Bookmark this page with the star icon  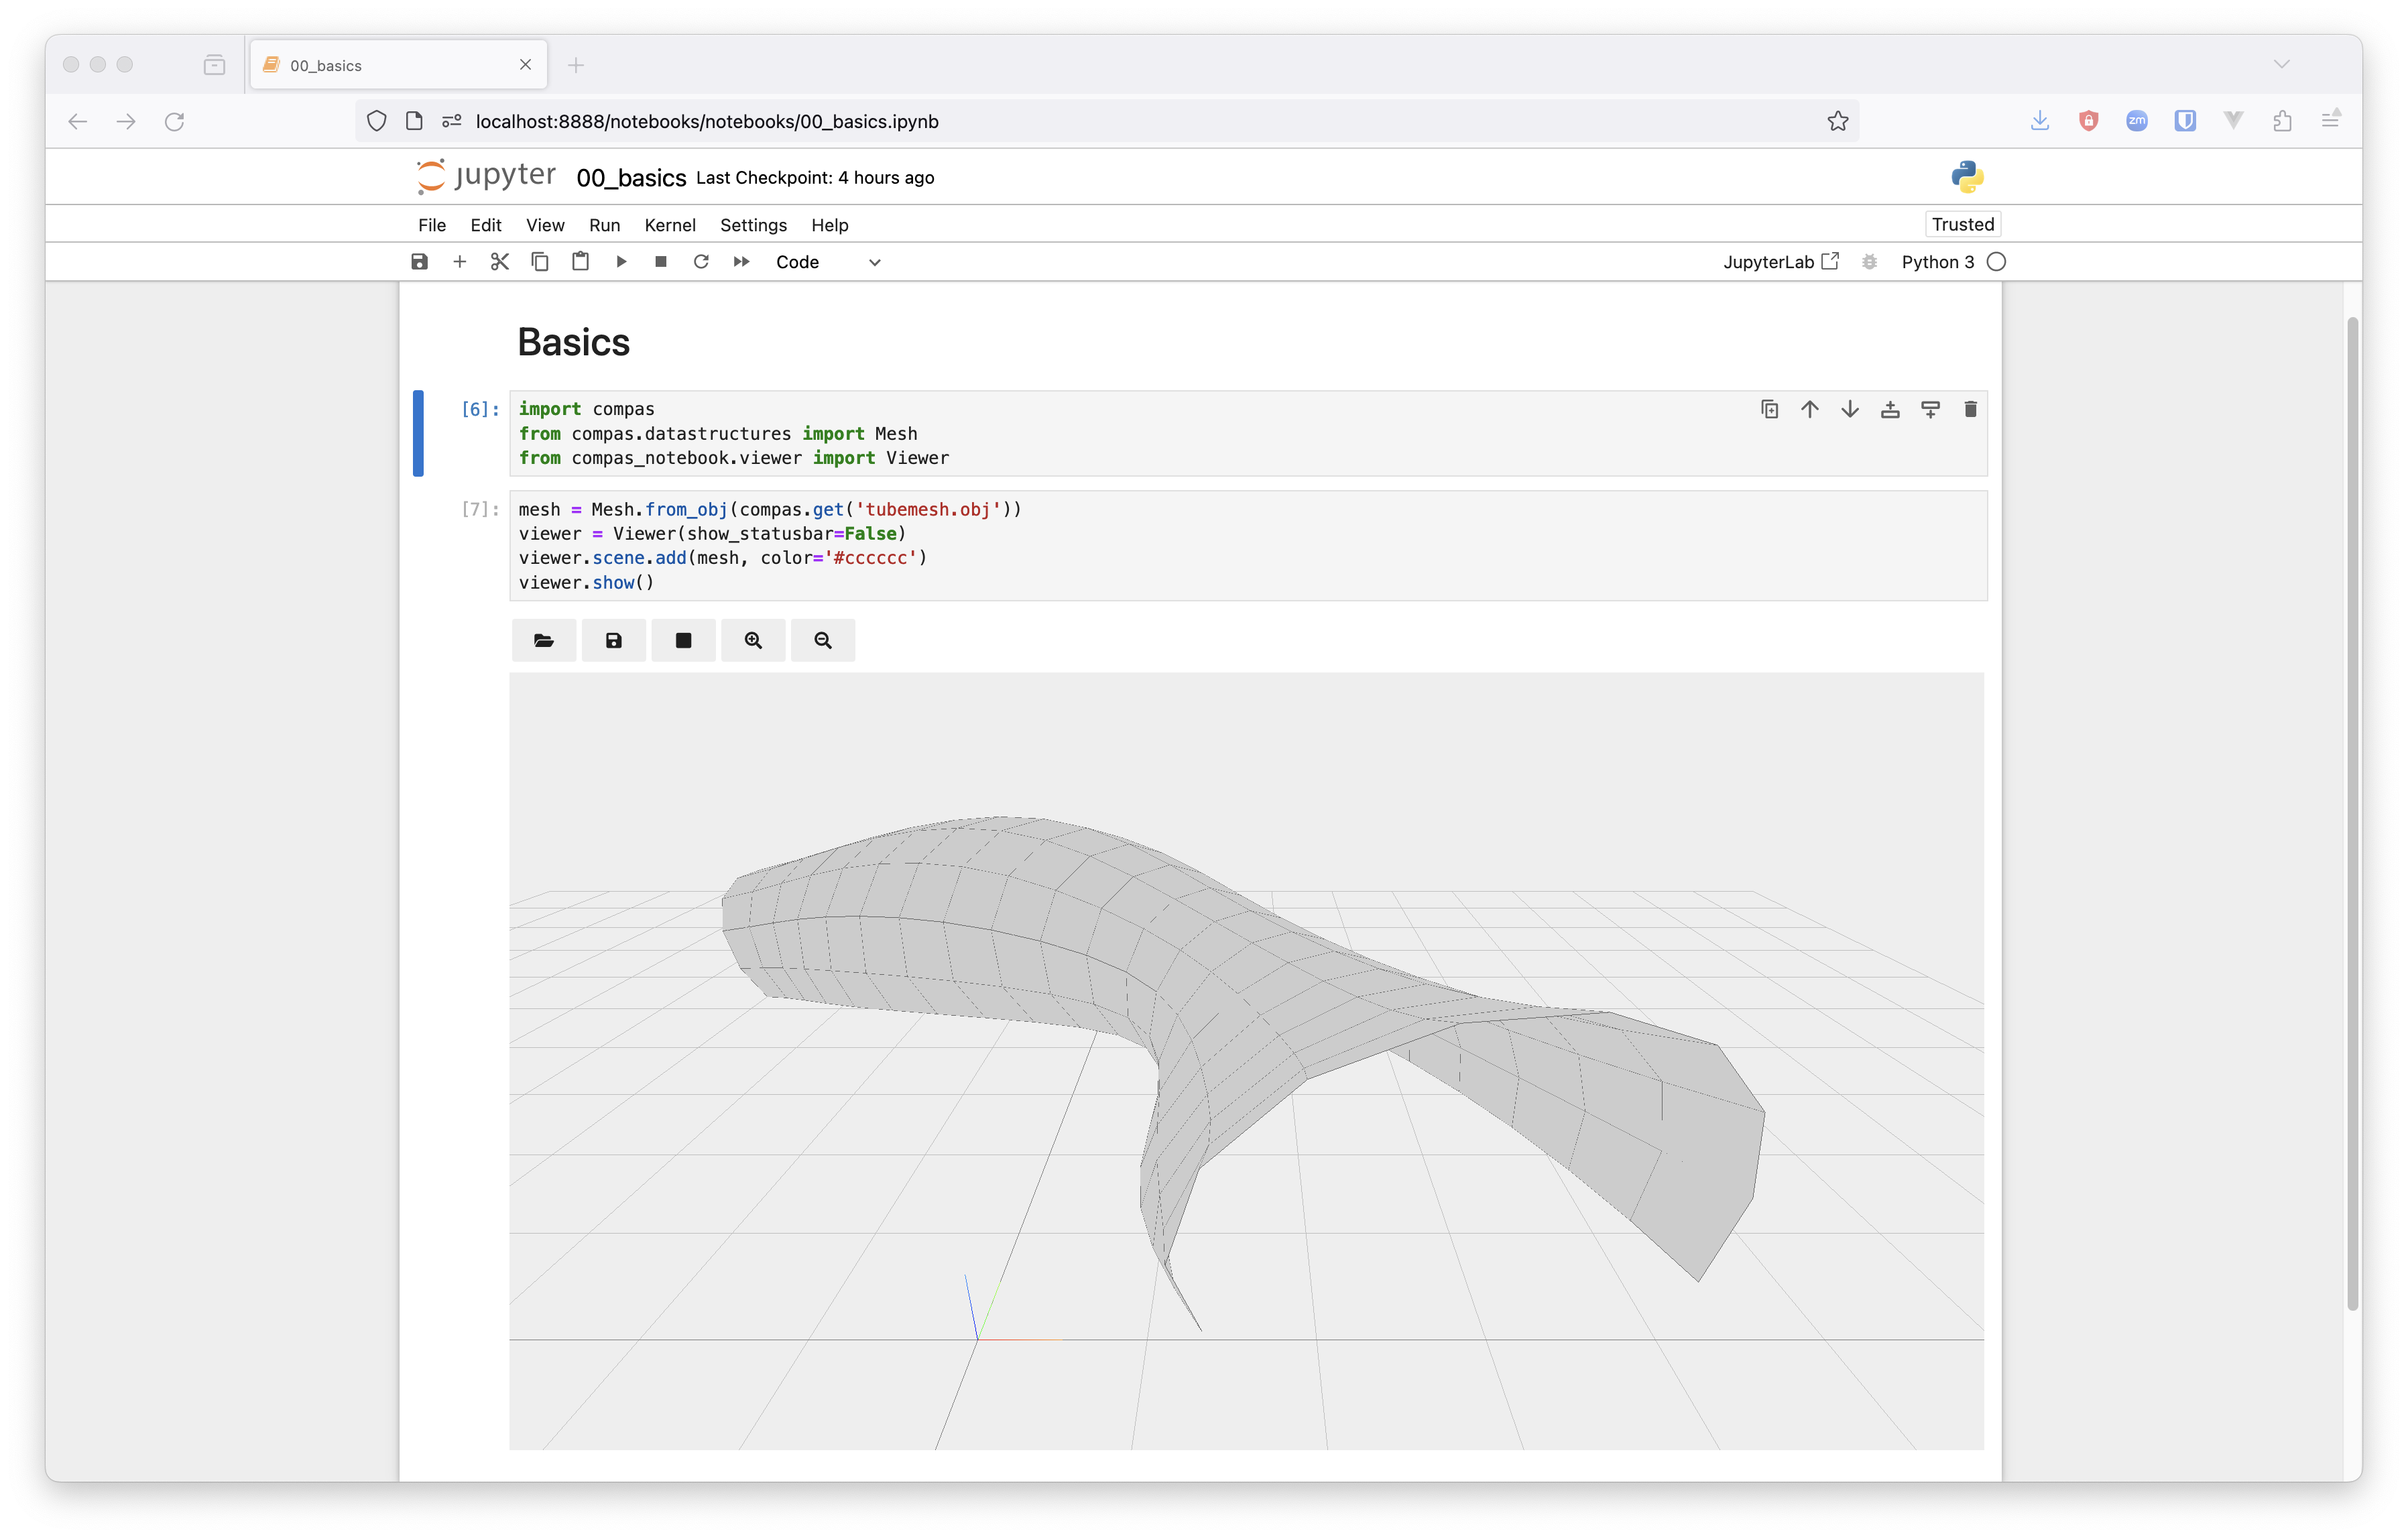(x=1837, y=121)
